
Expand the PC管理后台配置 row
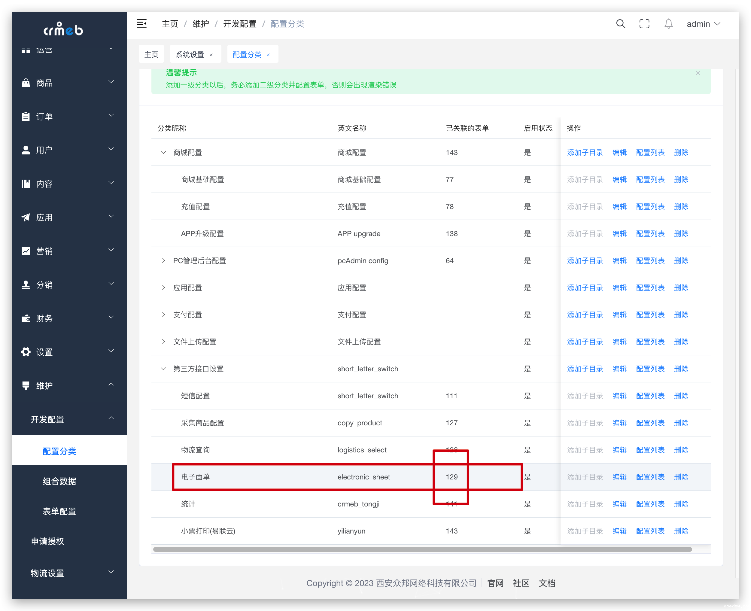click(x=163, y=260)
